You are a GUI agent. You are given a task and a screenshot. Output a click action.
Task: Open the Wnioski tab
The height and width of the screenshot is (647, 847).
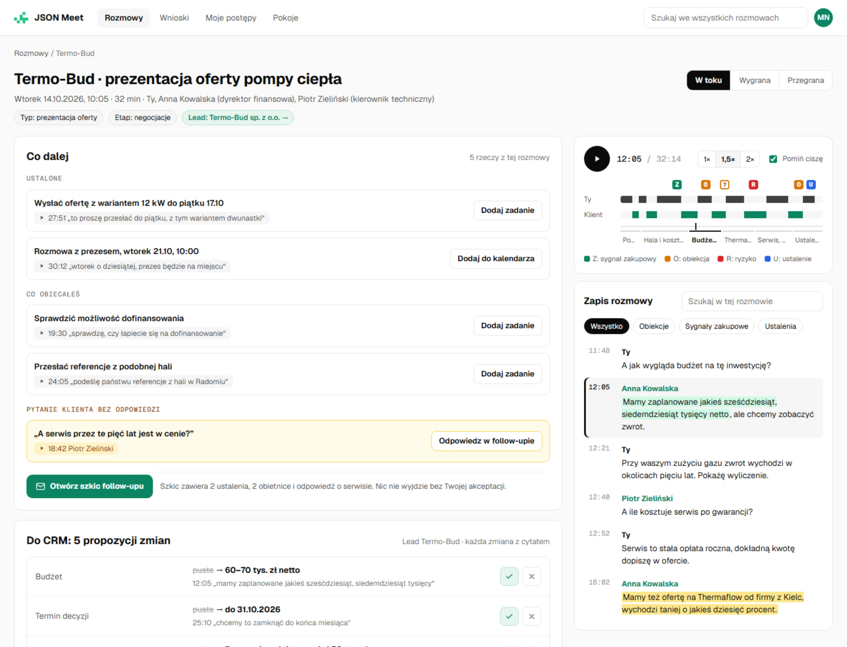(x=174, y=18)
